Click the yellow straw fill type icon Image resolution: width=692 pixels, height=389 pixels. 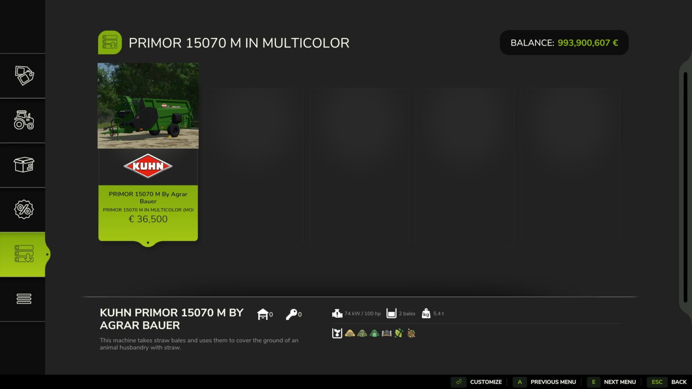pos(350,333)
